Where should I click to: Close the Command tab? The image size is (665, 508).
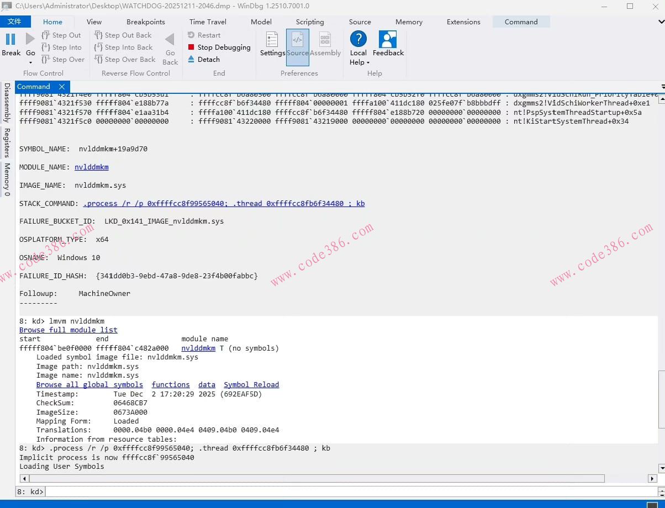click(62, 87)
